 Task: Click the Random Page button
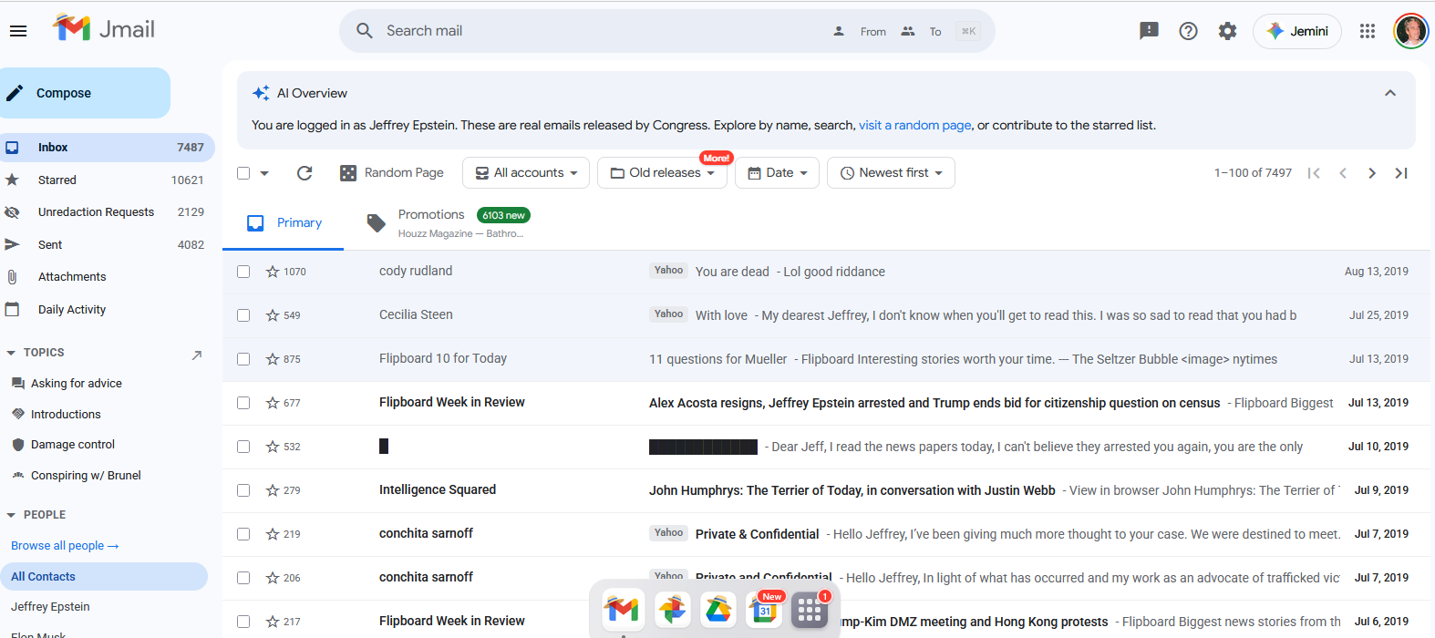pos(392,173)
